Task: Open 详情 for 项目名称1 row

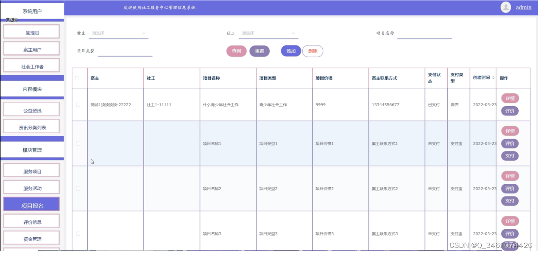Action: coord(510,131)
